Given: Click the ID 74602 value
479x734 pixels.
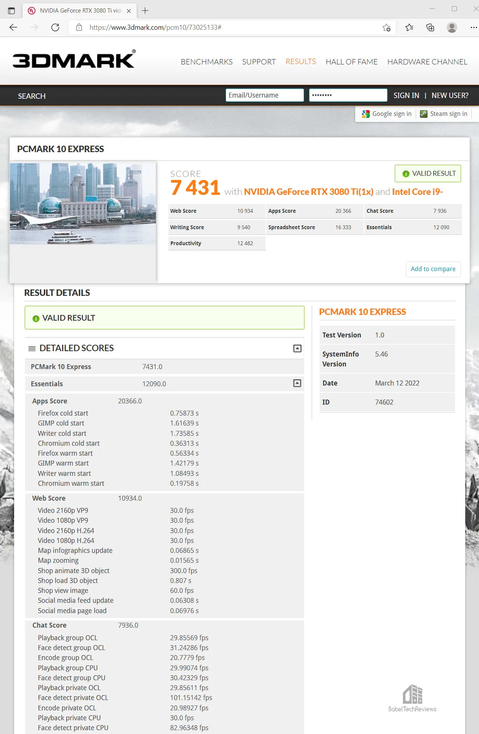Looking at the screenshot, I should click(x=384, y=402).
